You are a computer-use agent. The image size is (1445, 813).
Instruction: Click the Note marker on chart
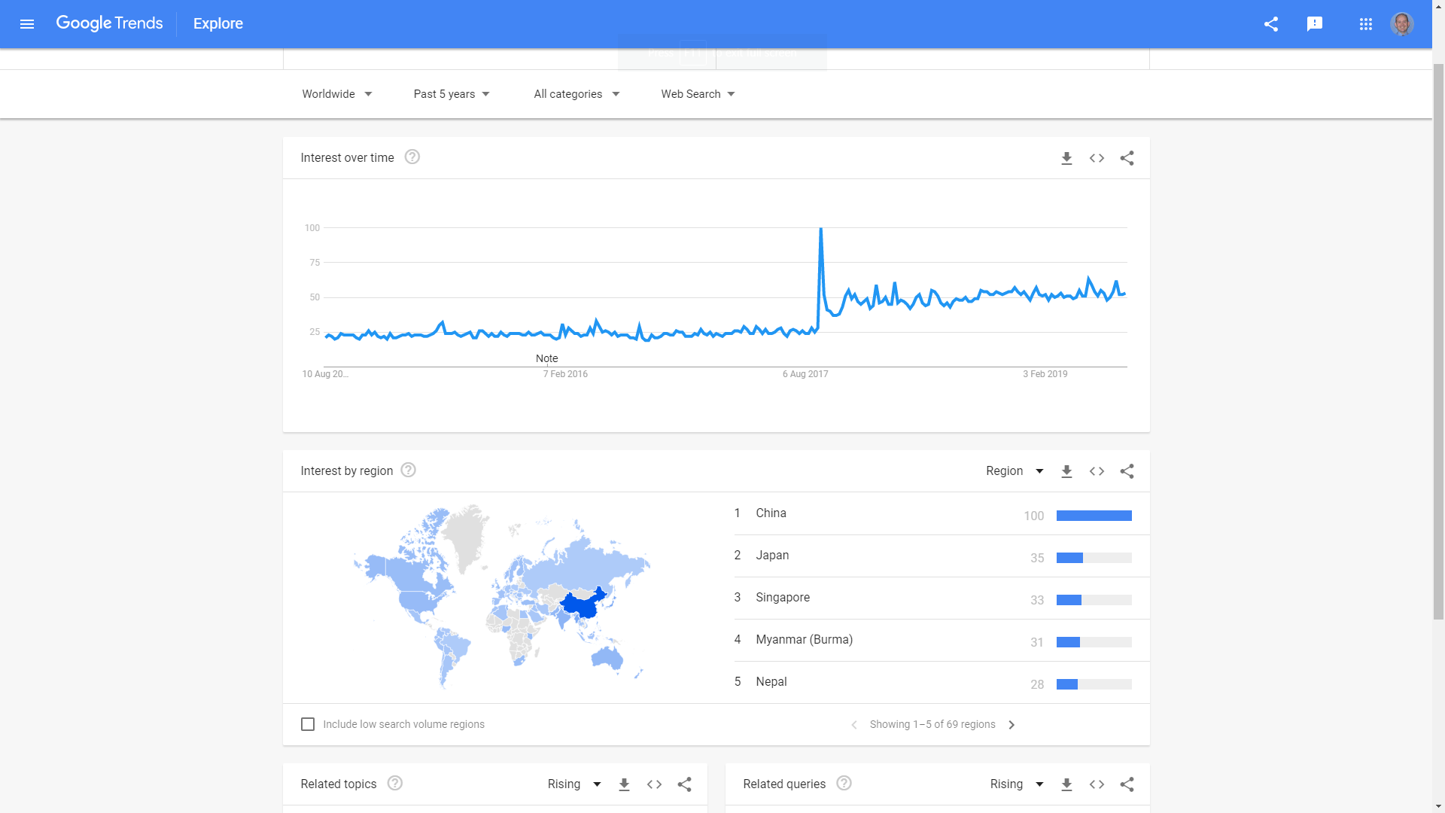547,359
